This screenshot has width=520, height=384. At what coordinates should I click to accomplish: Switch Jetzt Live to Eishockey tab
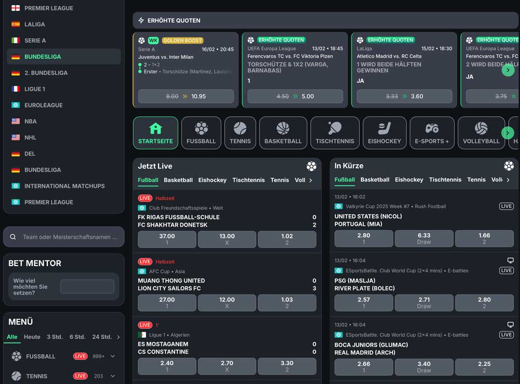[x=212, y=180]
